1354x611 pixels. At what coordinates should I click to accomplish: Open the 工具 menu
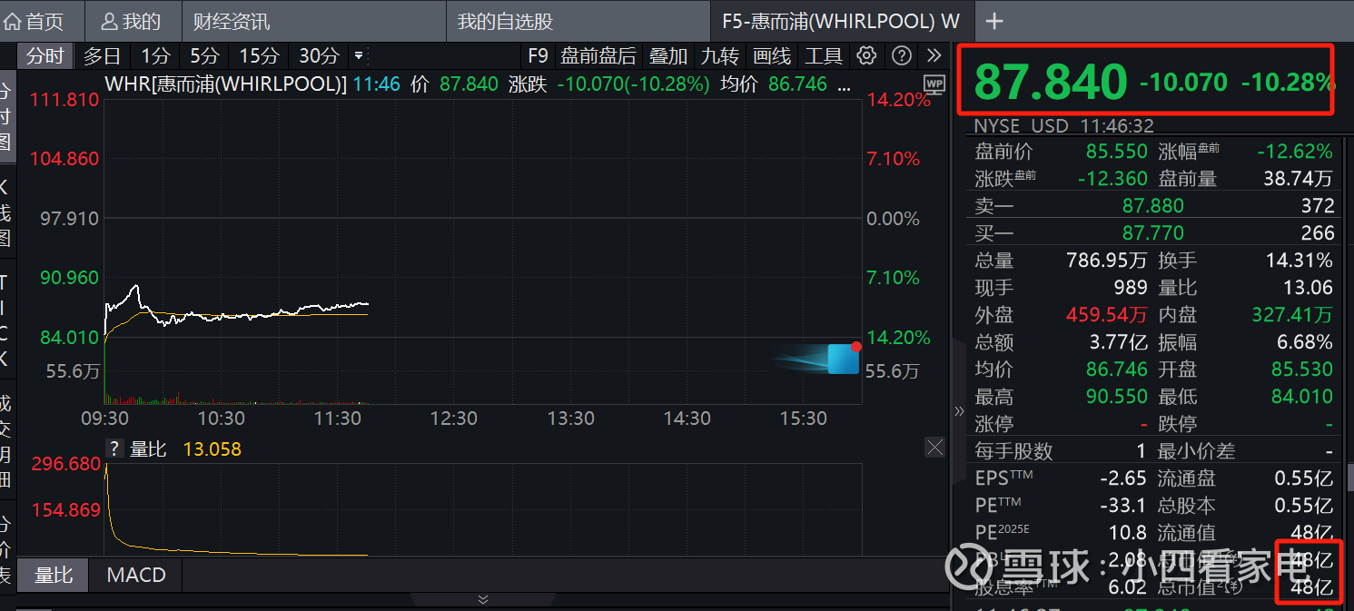824,56
